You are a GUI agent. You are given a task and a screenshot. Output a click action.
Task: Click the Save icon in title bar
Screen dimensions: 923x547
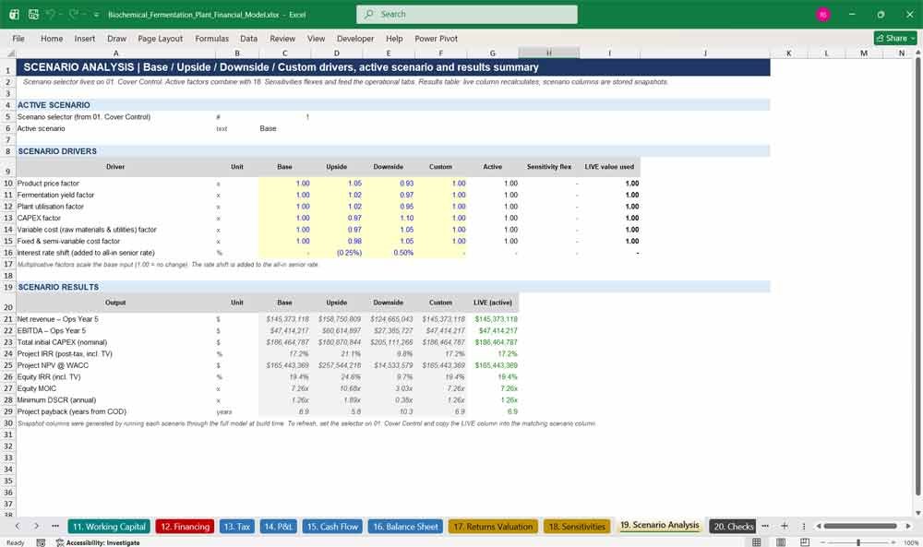33,14
